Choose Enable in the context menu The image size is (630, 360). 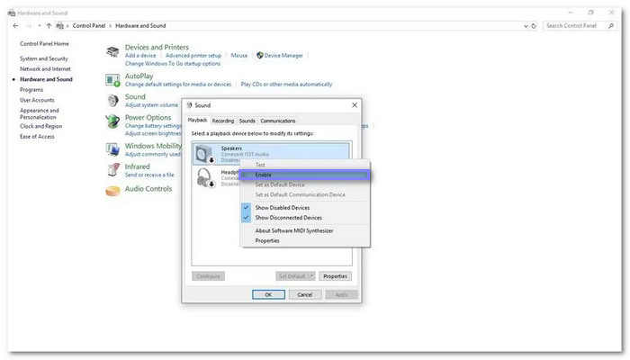click(305, 175)
